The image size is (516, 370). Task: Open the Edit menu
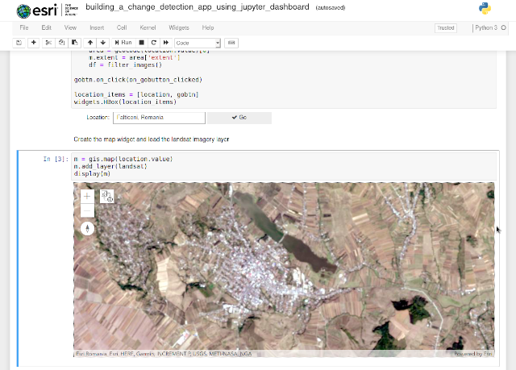tap(47, 28)
